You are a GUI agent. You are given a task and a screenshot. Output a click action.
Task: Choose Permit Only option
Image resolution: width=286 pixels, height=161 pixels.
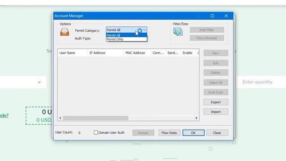point(126,39)
